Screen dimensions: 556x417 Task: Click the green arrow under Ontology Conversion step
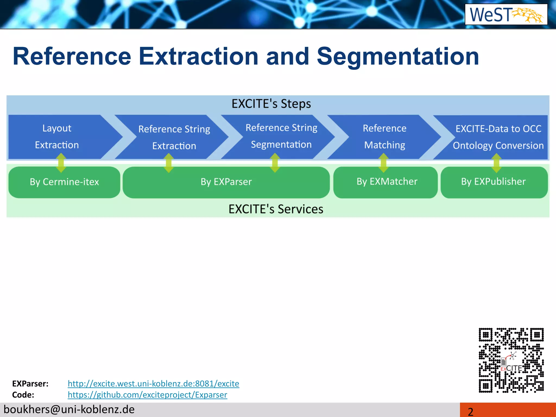pyautogui.click(x=497, y=163)
